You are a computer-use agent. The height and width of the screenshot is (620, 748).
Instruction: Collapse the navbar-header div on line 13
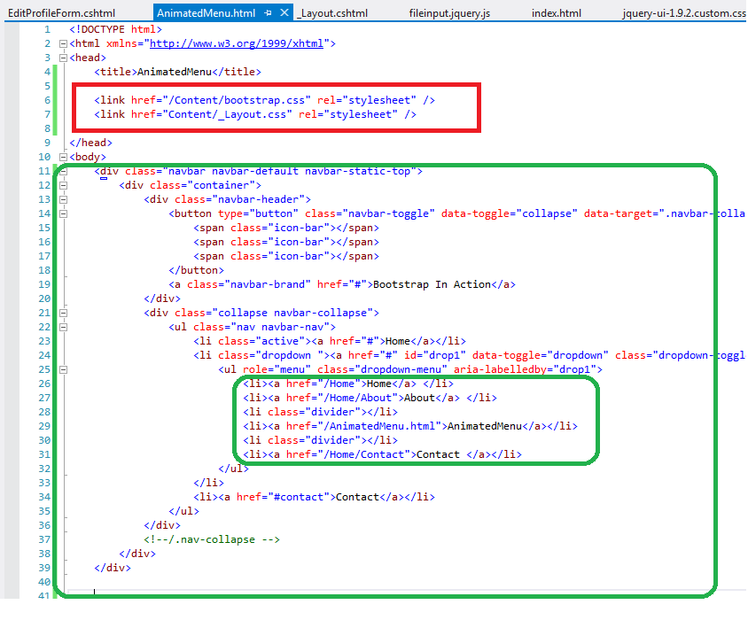63,200
